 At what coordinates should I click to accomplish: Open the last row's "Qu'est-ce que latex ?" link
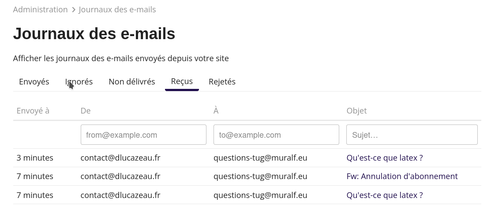[384, 195]
